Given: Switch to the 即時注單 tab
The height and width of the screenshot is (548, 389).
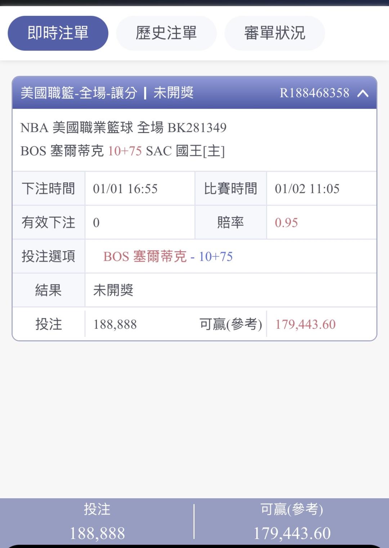Looking at the screenshot, I should (x=58, y=33).
